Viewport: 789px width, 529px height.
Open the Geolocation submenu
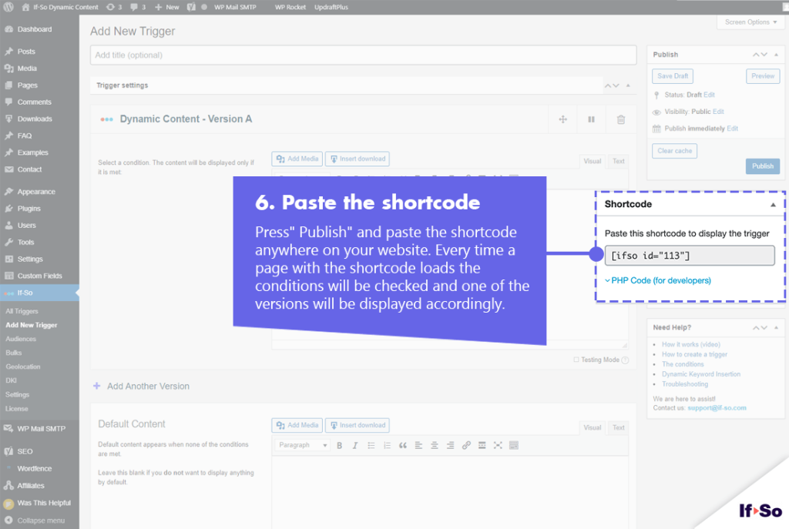(22, 367)
